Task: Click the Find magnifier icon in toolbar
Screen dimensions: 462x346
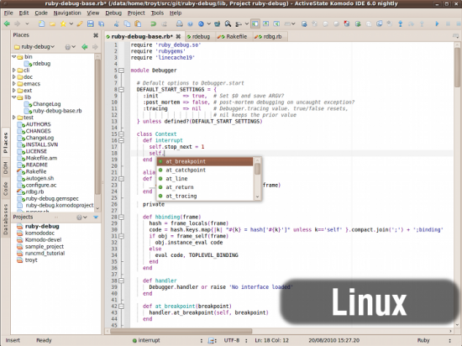Action: (x=228, y=24)
